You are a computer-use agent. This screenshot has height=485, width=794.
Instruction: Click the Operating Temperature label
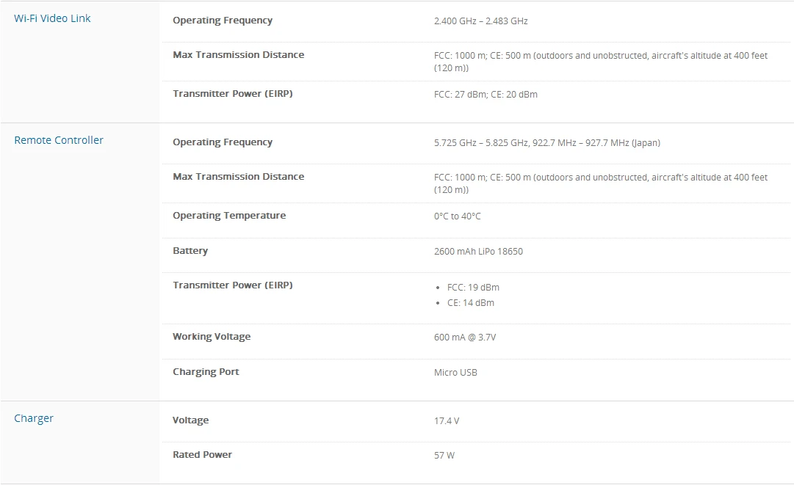tap(229, 216)
